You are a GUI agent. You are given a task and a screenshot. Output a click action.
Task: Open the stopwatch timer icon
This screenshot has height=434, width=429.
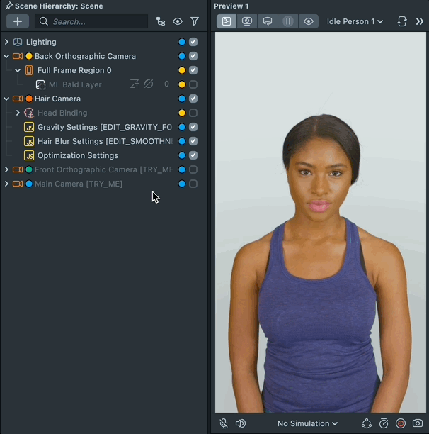coord(384,423)
